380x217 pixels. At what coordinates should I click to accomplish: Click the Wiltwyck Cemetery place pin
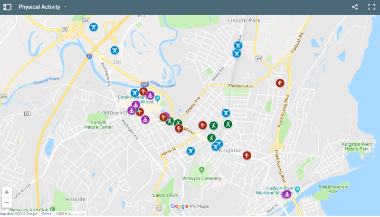201,170
